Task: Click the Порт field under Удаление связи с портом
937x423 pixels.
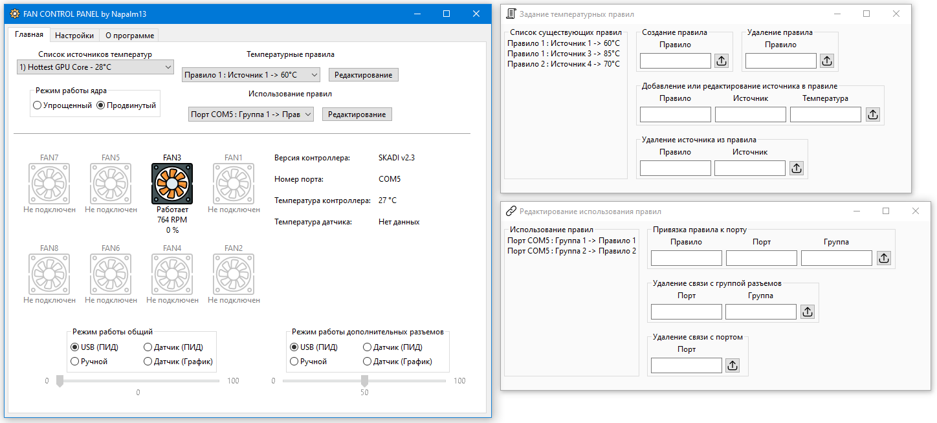Action: point(687,365)
